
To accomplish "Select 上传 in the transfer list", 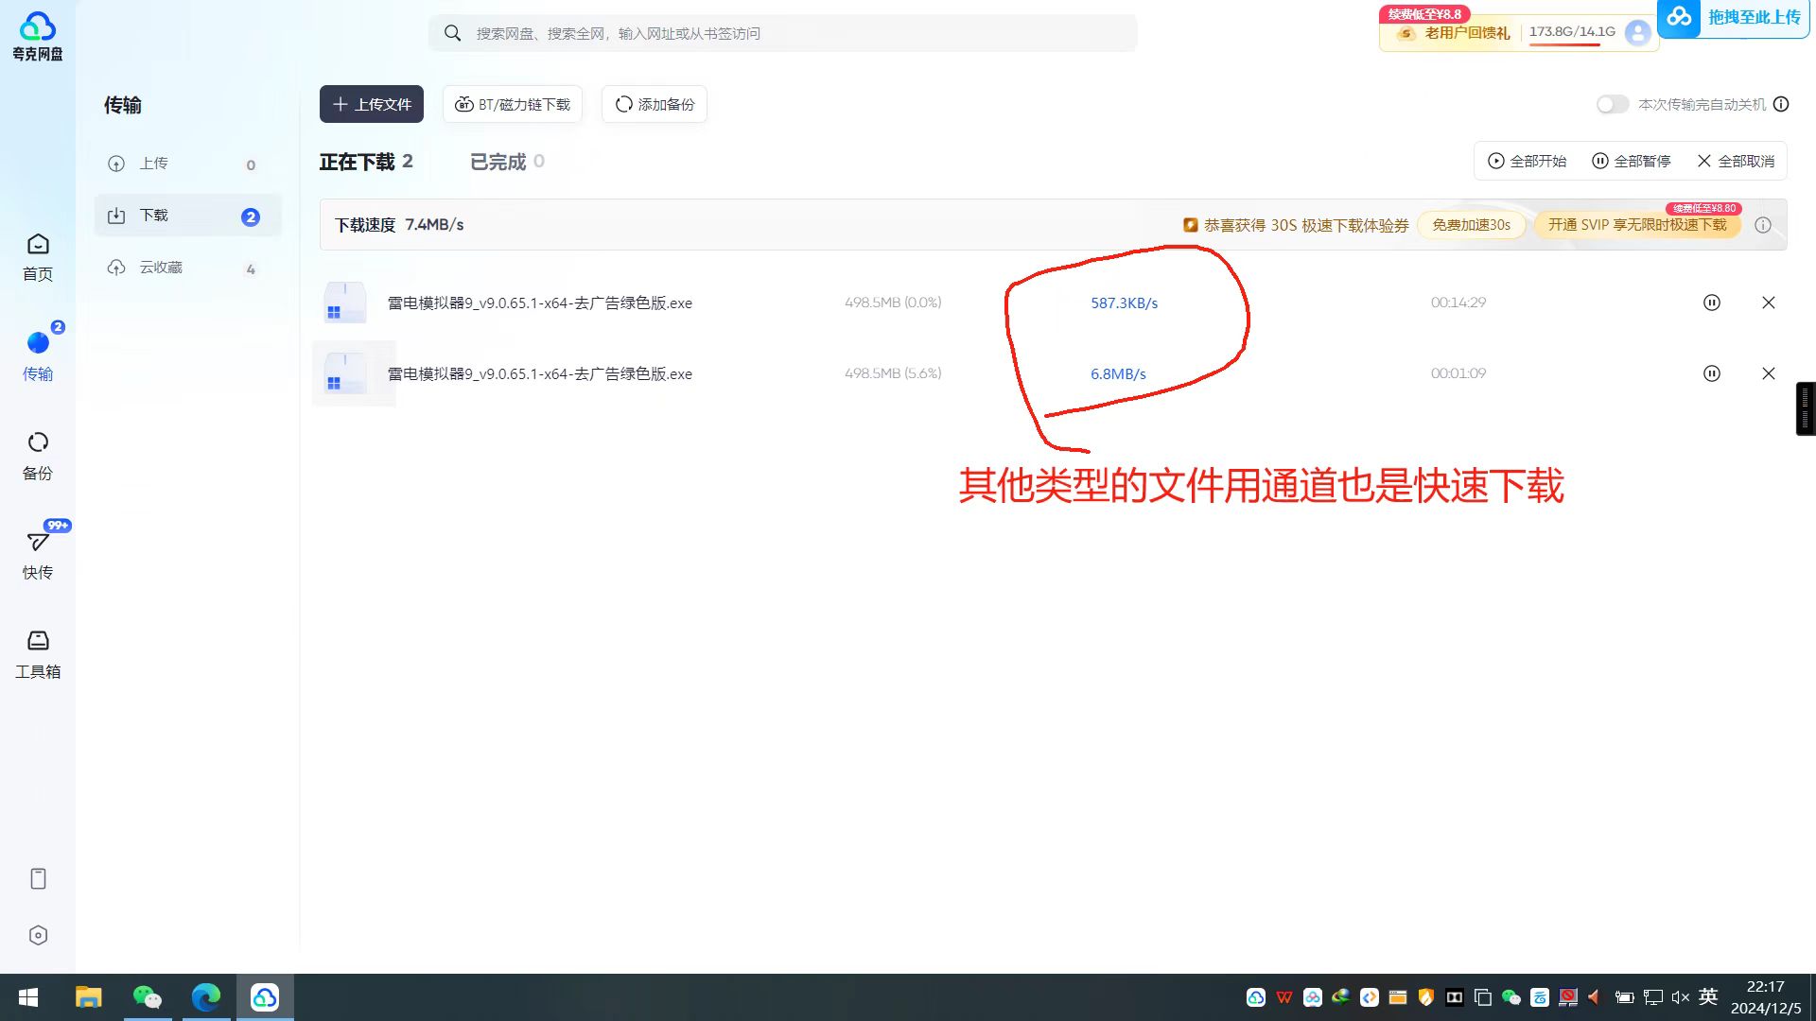I will pyautogui.click(x=154, y=164).
